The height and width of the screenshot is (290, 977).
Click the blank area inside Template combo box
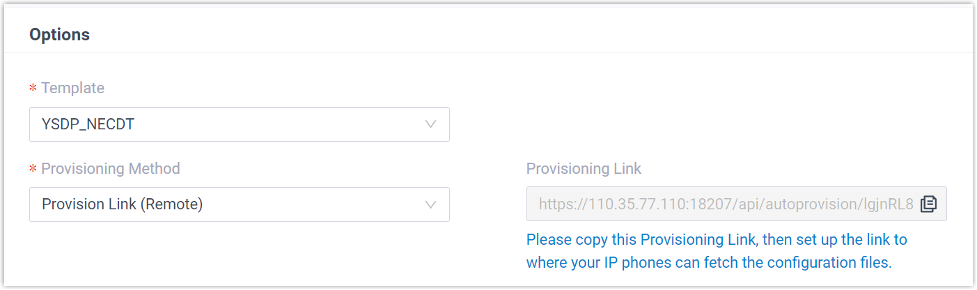pyautogui.click(x=279, y=124)
